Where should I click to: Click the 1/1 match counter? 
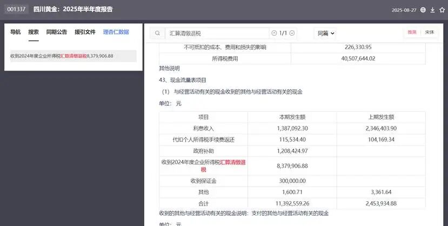point(283,33)
